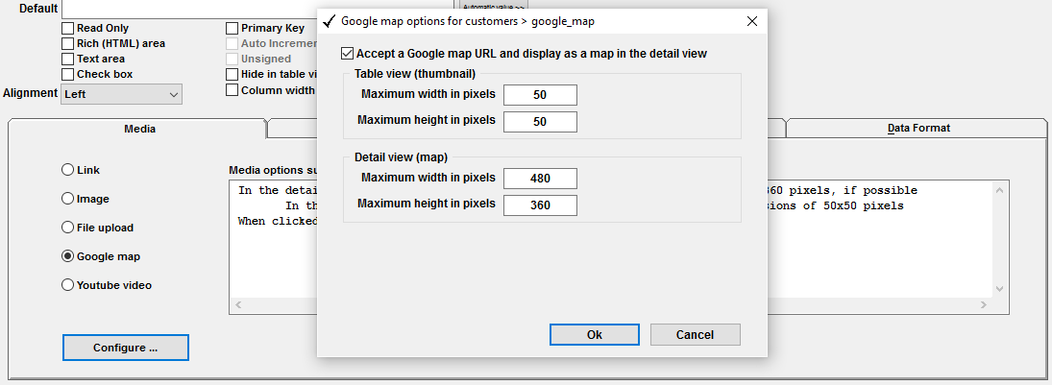
Task: Toggle the Read Only checkbox
Action: pyautogui.click(x=68, y=28)
